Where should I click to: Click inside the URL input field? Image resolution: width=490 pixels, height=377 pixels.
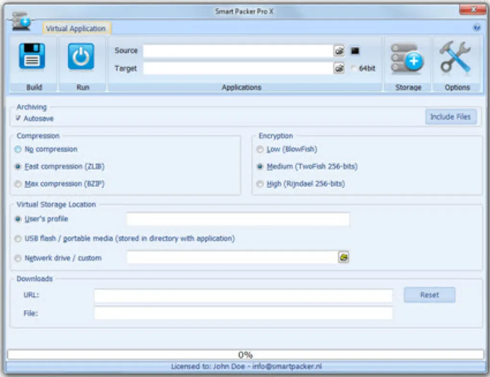pos(243,295)
